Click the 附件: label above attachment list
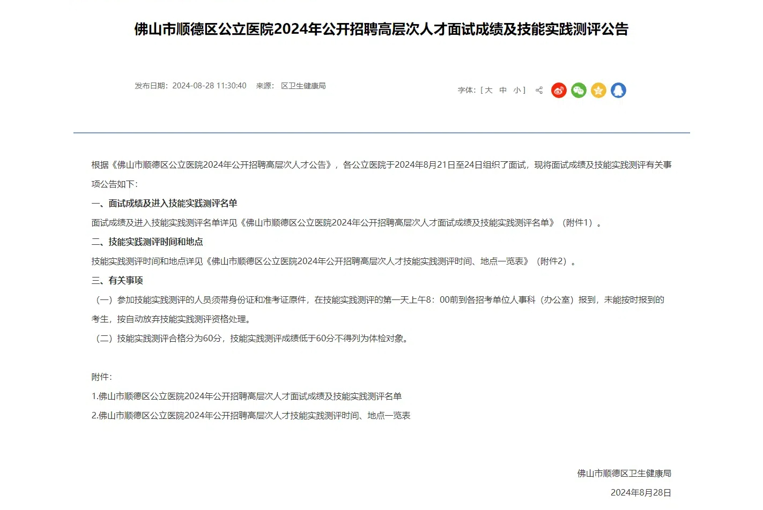 pos(101,377)
